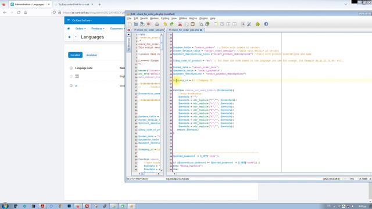Screen dimensions: 372x209
Task: Open the jEdit Markers menu
Action: tap(154, 18)
